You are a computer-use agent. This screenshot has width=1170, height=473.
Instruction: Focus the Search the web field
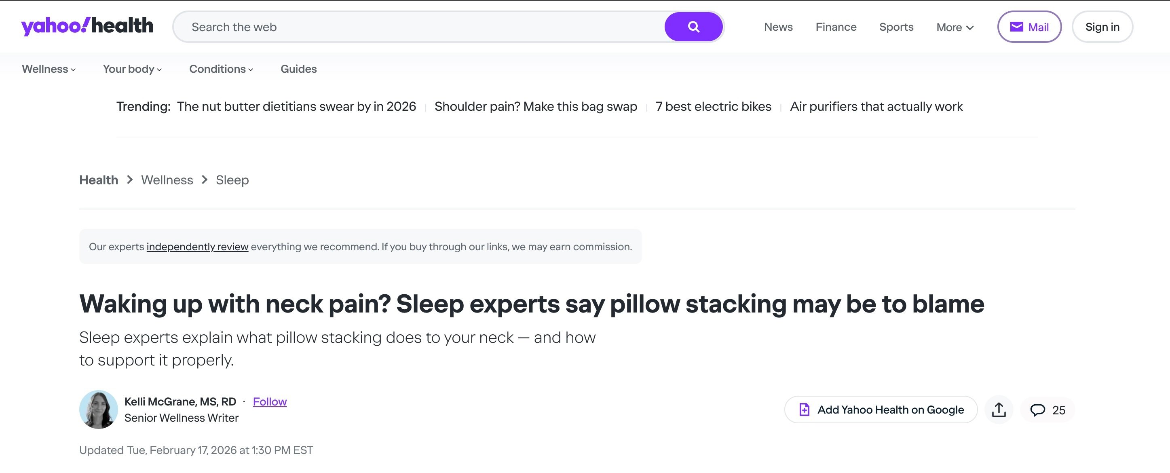coord(418,27)
